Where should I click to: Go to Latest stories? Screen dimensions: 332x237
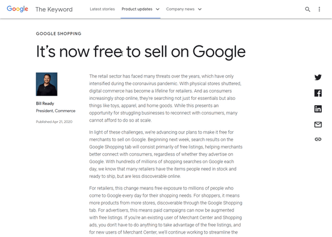pyautogui.click(x=102, y=9)
